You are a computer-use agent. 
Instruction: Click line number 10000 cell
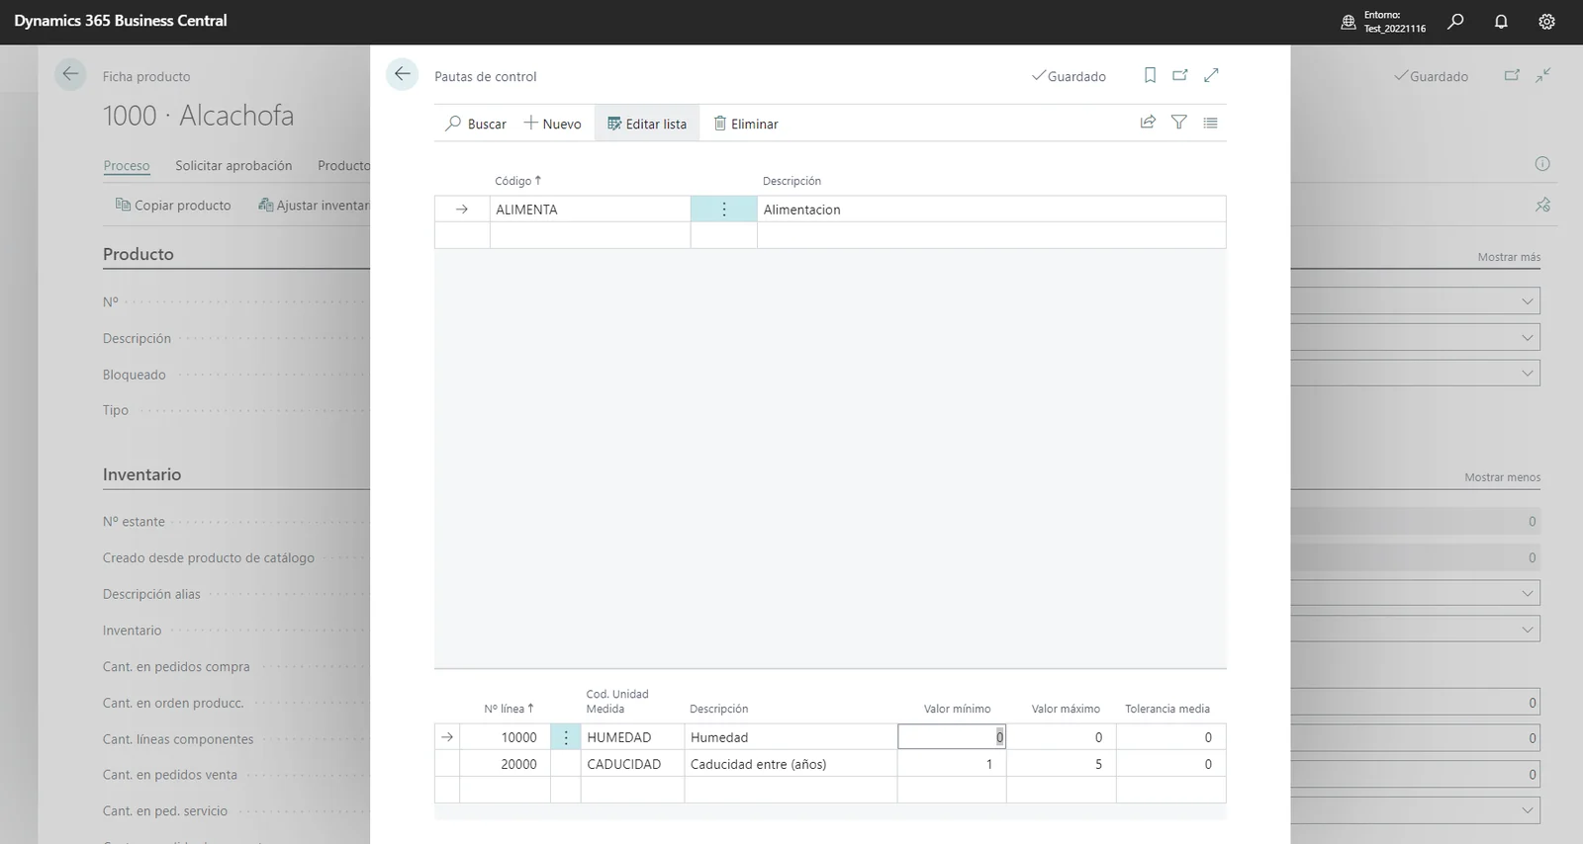(x=506, y=737)
